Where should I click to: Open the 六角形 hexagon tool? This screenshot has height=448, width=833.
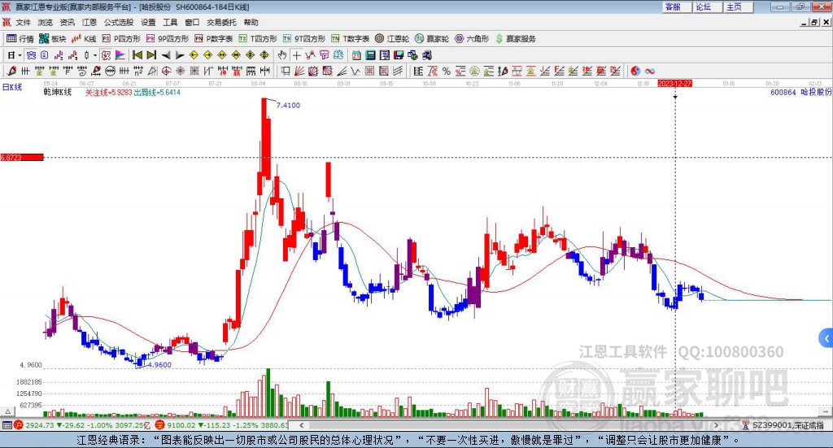(472, 39)
